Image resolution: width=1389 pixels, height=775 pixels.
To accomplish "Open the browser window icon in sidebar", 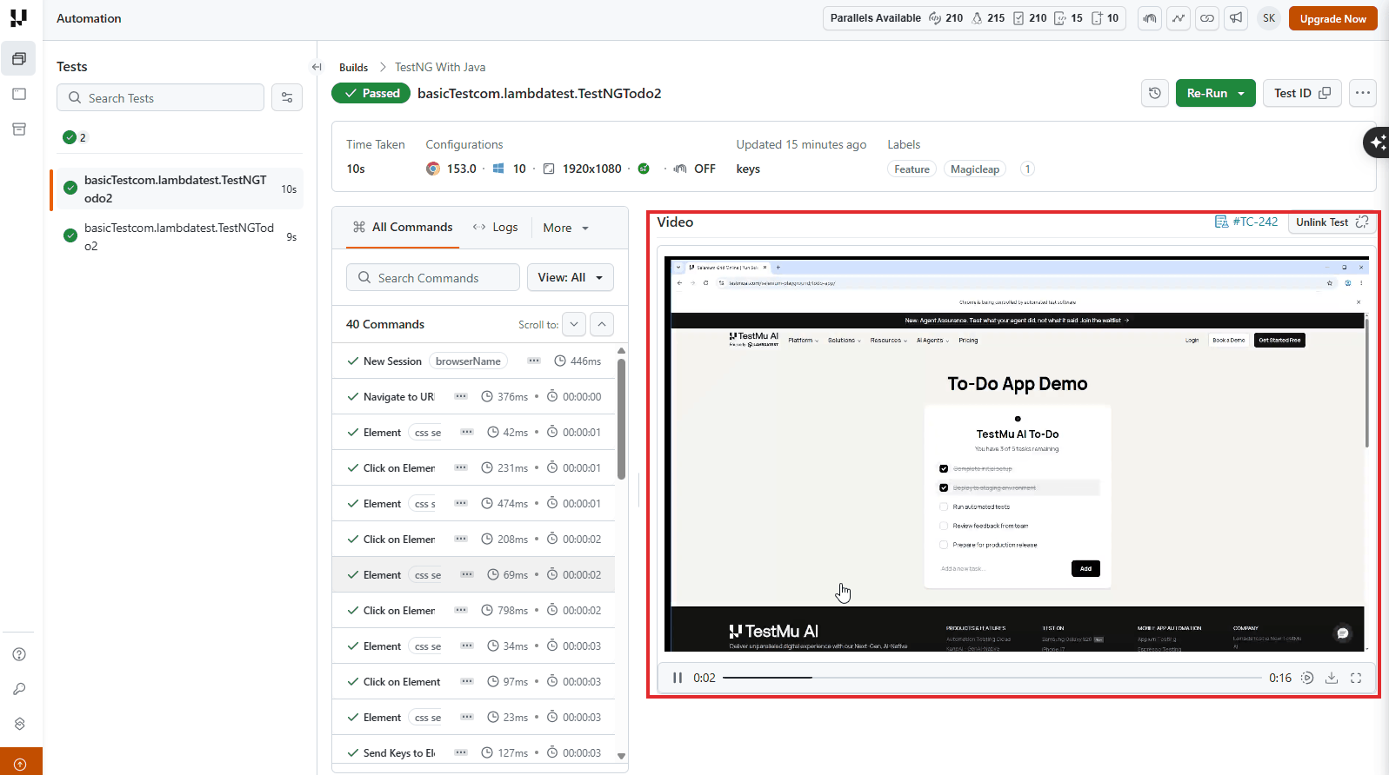I will point(19,94).
